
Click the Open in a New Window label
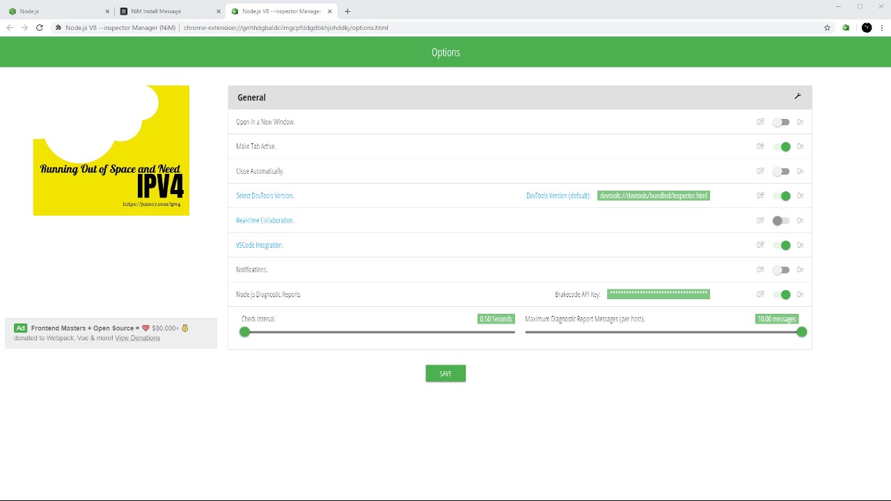[265, 122]
